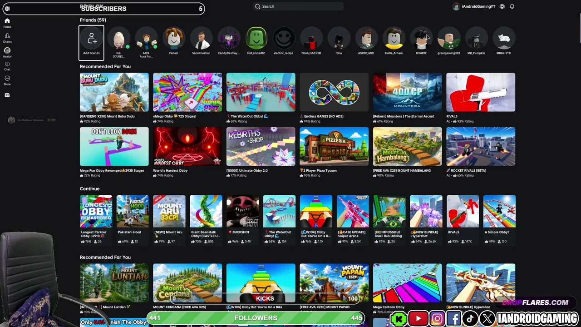Continue playing A Simple Obby?
581x327 pixels.
pyautogui.click(x=499, y=211)
